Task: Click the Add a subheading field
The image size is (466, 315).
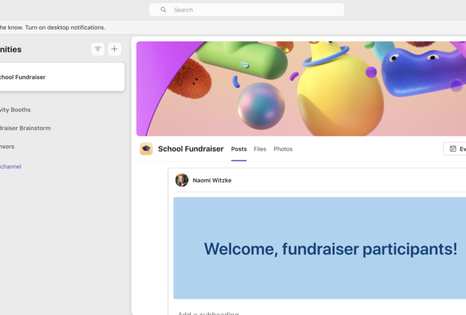Action: [x=208, y=313]
